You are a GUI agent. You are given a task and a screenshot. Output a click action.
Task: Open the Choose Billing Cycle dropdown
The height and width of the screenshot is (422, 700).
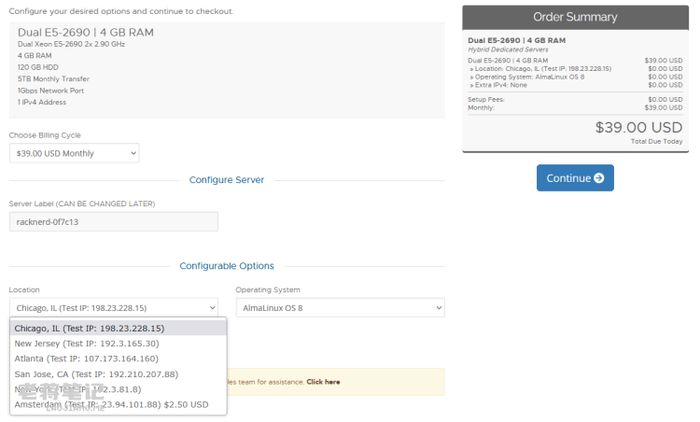pyautogui.click(x=75, y=153)
